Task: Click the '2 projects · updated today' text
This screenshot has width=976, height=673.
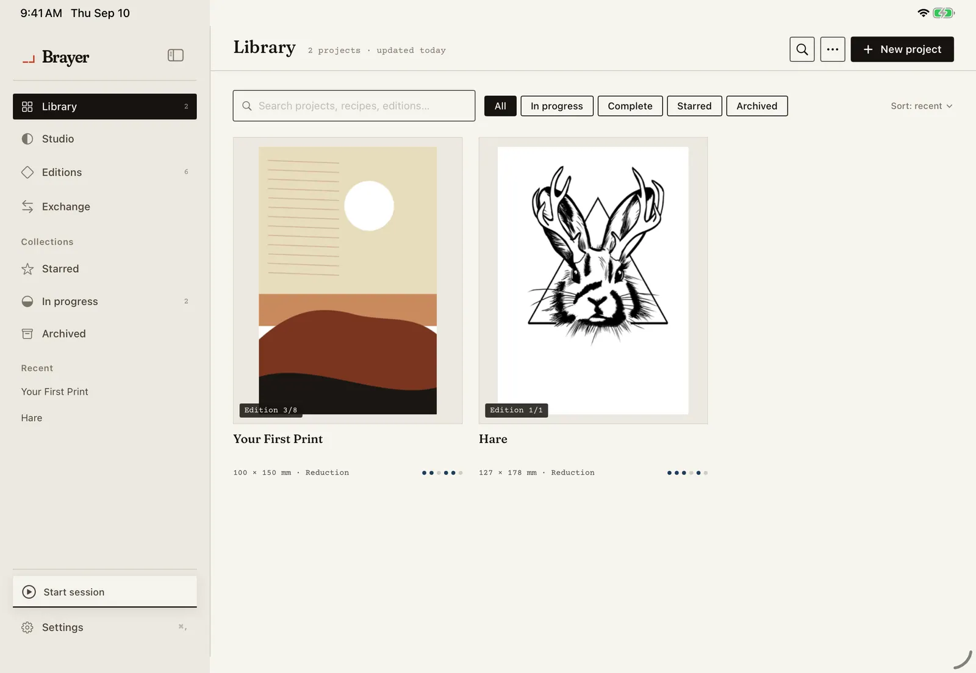Action: click(x=377, y=51)
